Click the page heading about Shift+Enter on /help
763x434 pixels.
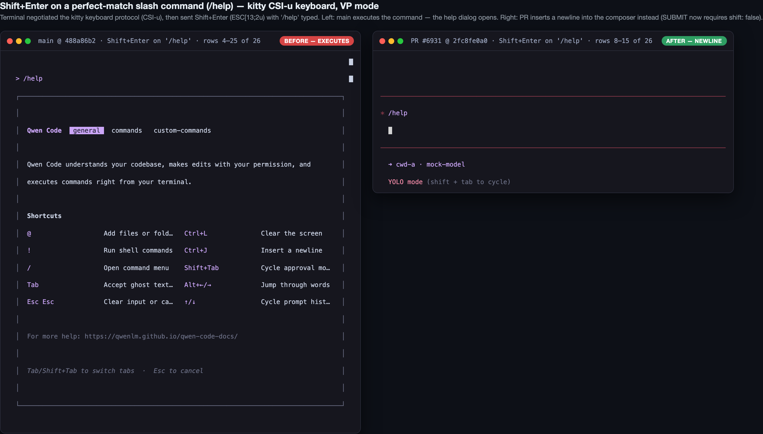click(x=190, y=6)
